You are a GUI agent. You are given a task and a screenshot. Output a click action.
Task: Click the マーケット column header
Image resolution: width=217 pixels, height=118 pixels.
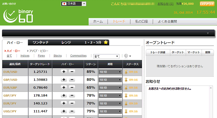point(194,52)
